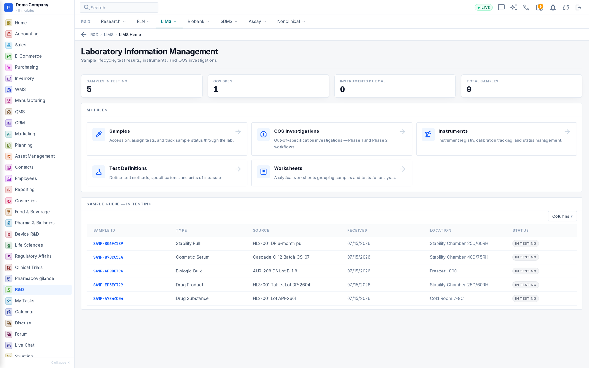This screenshot has width=589, height=368.
Task: Click the Samples in Testing stat card
Action: [x=142, y=86]
